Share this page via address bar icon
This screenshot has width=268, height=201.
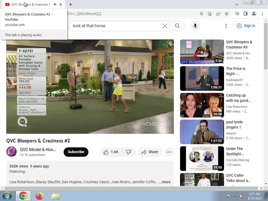click(x=218, y=14)
